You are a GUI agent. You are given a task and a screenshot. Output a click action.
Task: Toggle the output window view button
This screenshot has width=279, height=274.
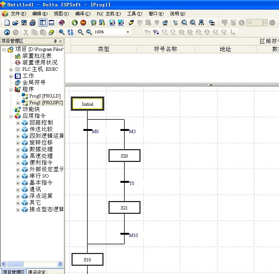(x=51, y=23)
